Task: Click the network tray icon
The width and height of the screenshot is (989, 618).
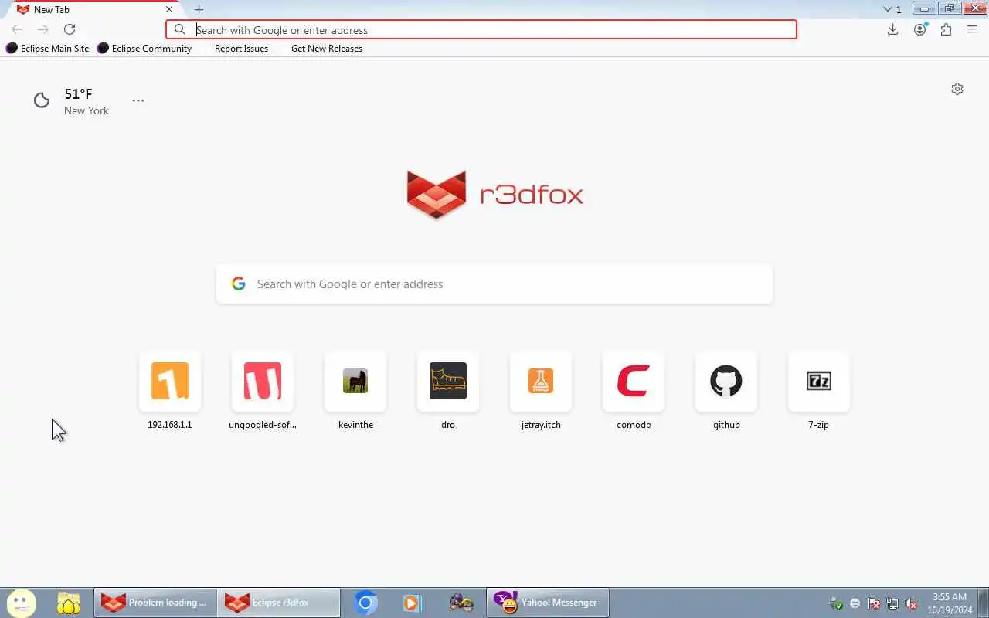Action: click(892, 603)
